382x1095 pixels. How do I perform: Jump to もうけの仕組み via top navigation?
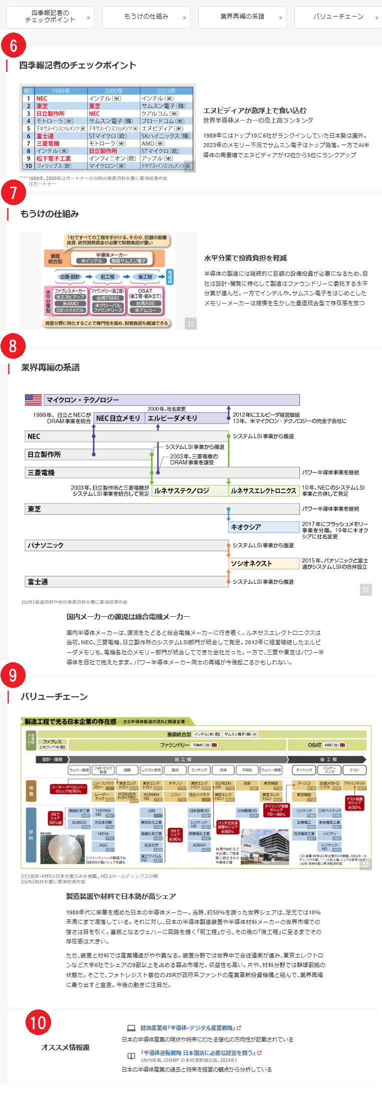[146, 17]
